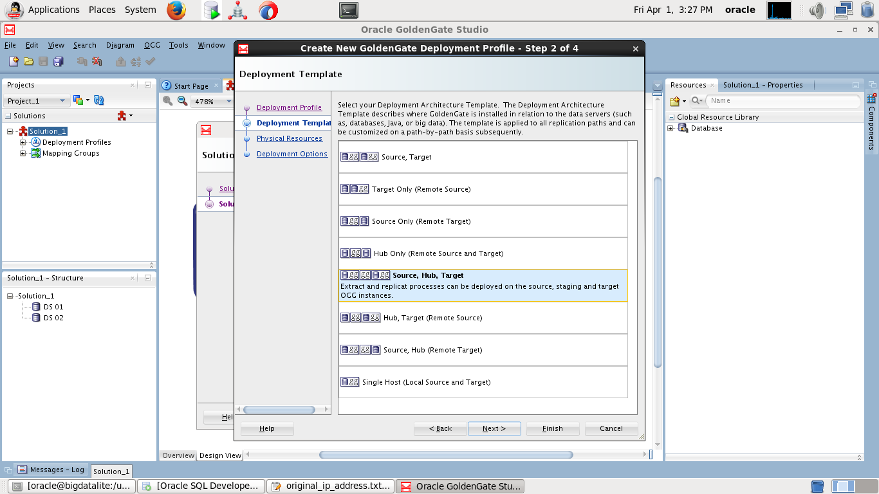Image resolution: width=879 pixels, height=494 pixels.
Task: Click the Finish button
Action: pyautogui.click(x=553, y=428)
